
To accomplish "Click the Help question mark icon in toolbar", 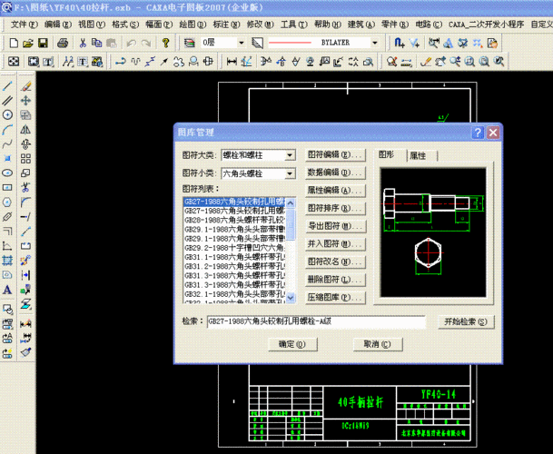I will coord(165,43).
